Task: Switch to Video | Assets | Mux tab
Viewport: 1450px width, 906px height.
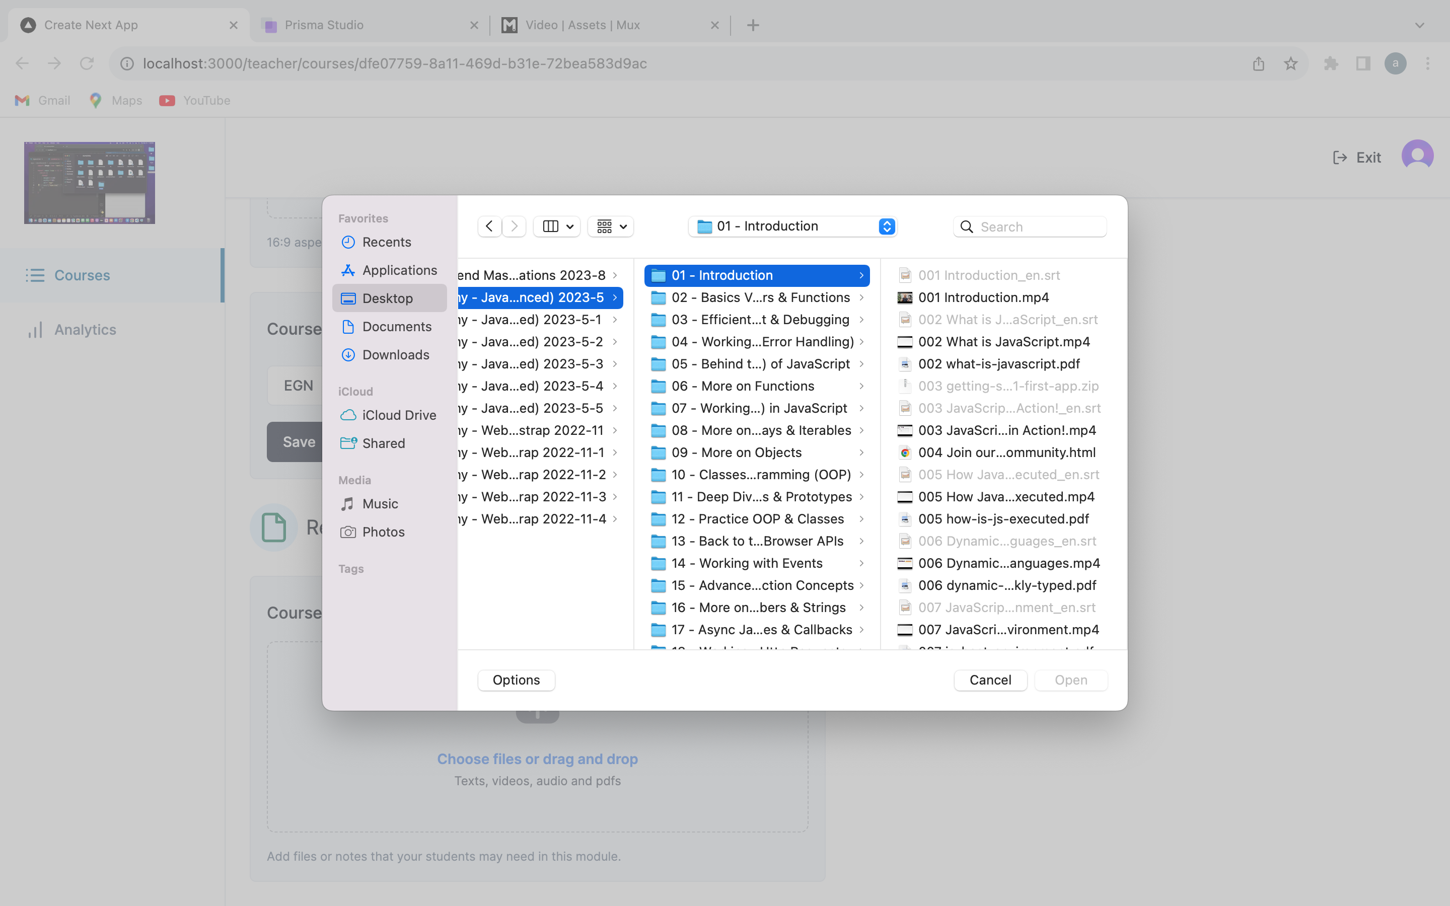Action: pos(582,25)
